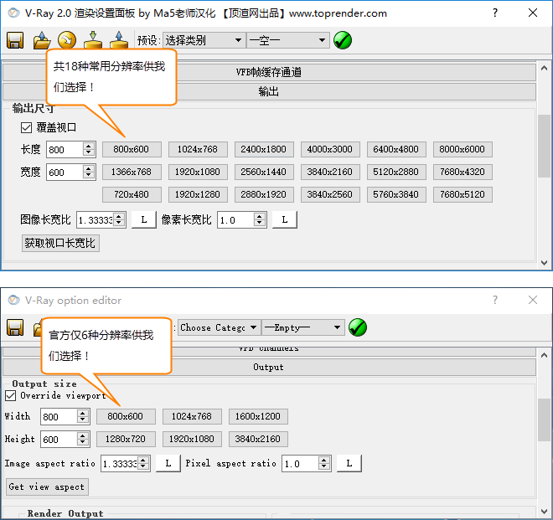Screen dimensions: 553x520
Task: Select 1920x1080 in Chinese panel
Action: click(x=198, y=172)
